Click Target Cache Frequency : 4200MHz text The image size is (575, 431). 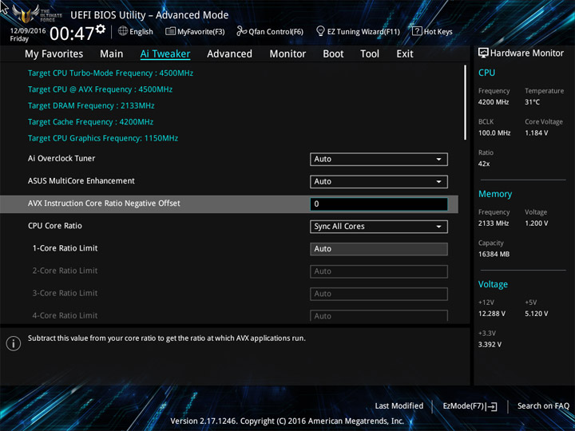point(90,122)
